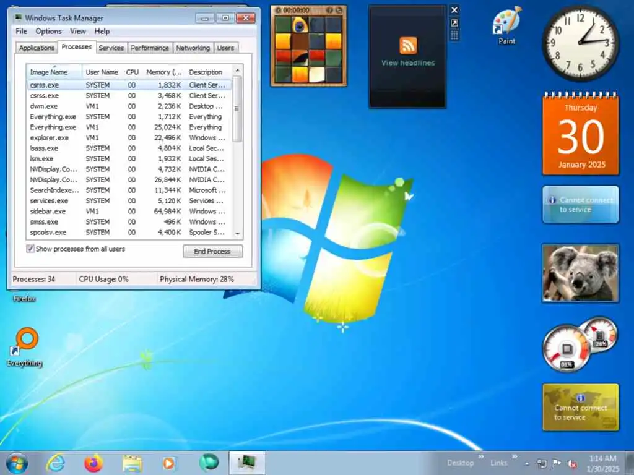Click the green globe taskbar icon
Image resolution: width=634 pixels, height=475 pixels.
point(209,463)
